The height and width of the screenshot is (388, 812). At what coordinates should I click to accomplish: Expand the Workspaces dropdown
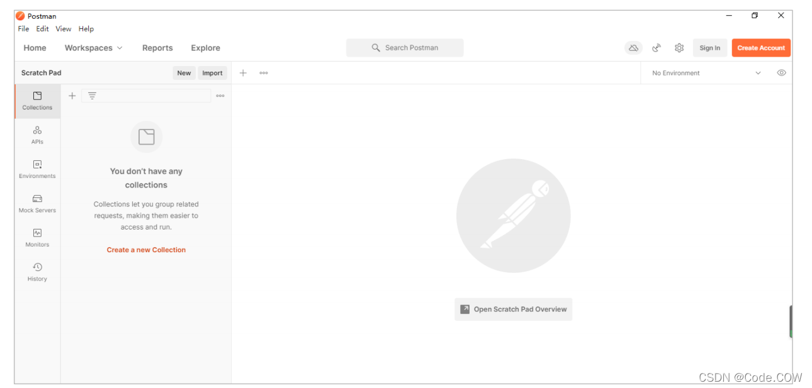(94, 48)
